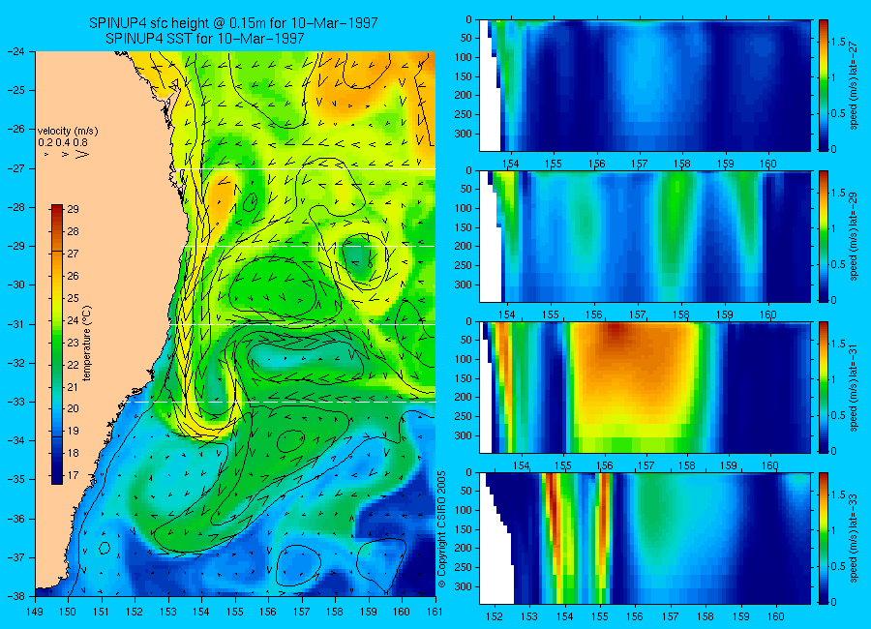Click the '150' longitude label on the map axis

[x=69, y=612]
